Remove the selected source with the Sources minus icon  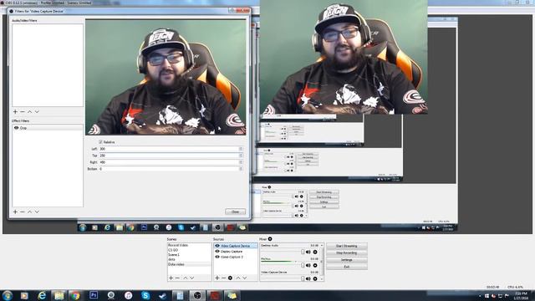point(223,278)
